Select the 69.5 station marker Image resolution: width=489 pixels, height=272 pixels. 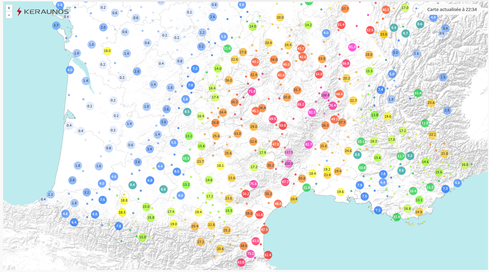pos(273,119)
